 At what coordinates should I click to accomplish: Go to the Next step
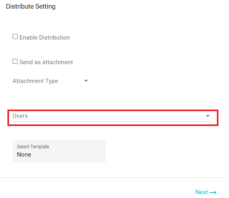(206, 192)
